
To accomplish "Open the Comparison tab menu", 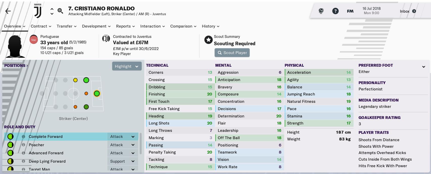I will point(183,26).
